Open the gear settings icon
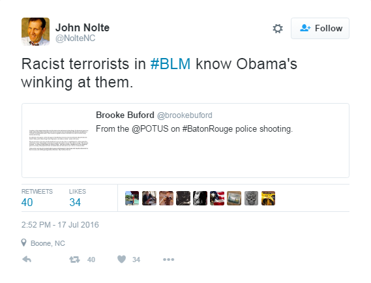The height and width of the screenshot is (283, 371). (x=278, y=29)
